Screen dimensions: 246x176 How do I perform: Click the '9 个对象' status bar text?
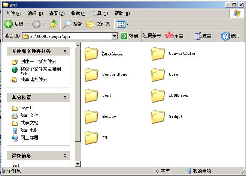pyautogui.click(x=12, y=171)
